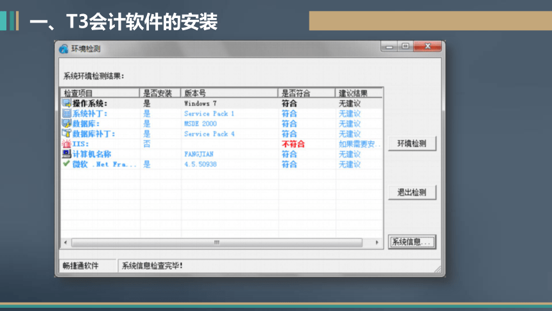Click the FANGJIAN computer name cell
The height and width of the screenshot is (311, 552).
pyautogui.click(x=198, y=154)
